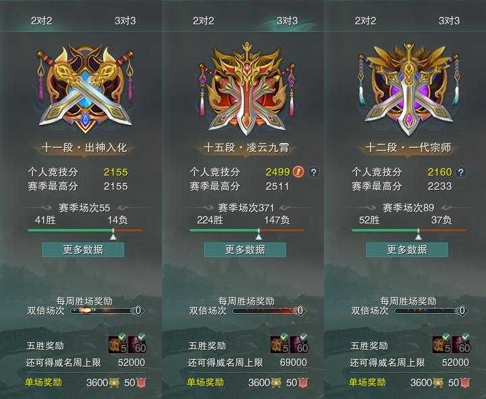
Task: Click 更多数据 button under 41胜 14负
Action: click(x=83, y=250)
